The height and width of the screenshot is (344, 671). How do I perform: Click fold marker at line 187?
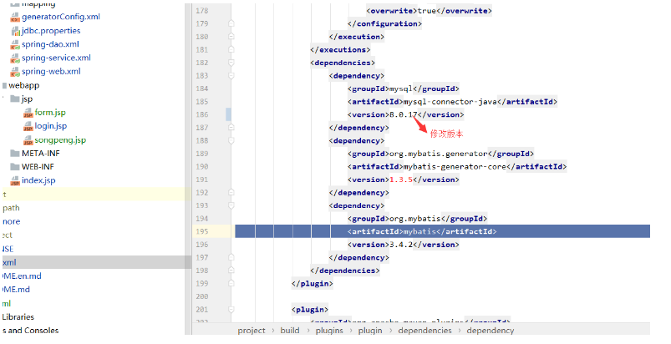pyautogui.click(x=231, y=128)
